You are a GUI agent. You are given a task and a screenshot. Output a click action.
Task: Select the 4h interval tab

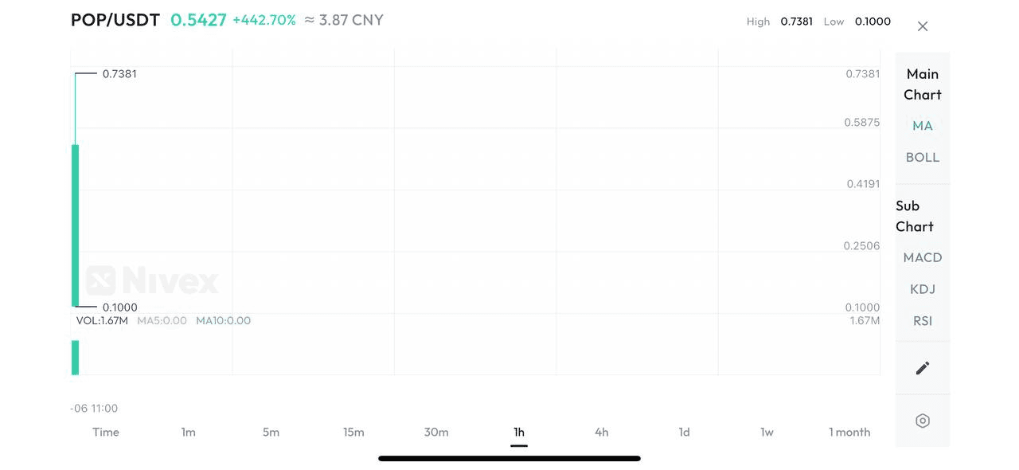601,432
